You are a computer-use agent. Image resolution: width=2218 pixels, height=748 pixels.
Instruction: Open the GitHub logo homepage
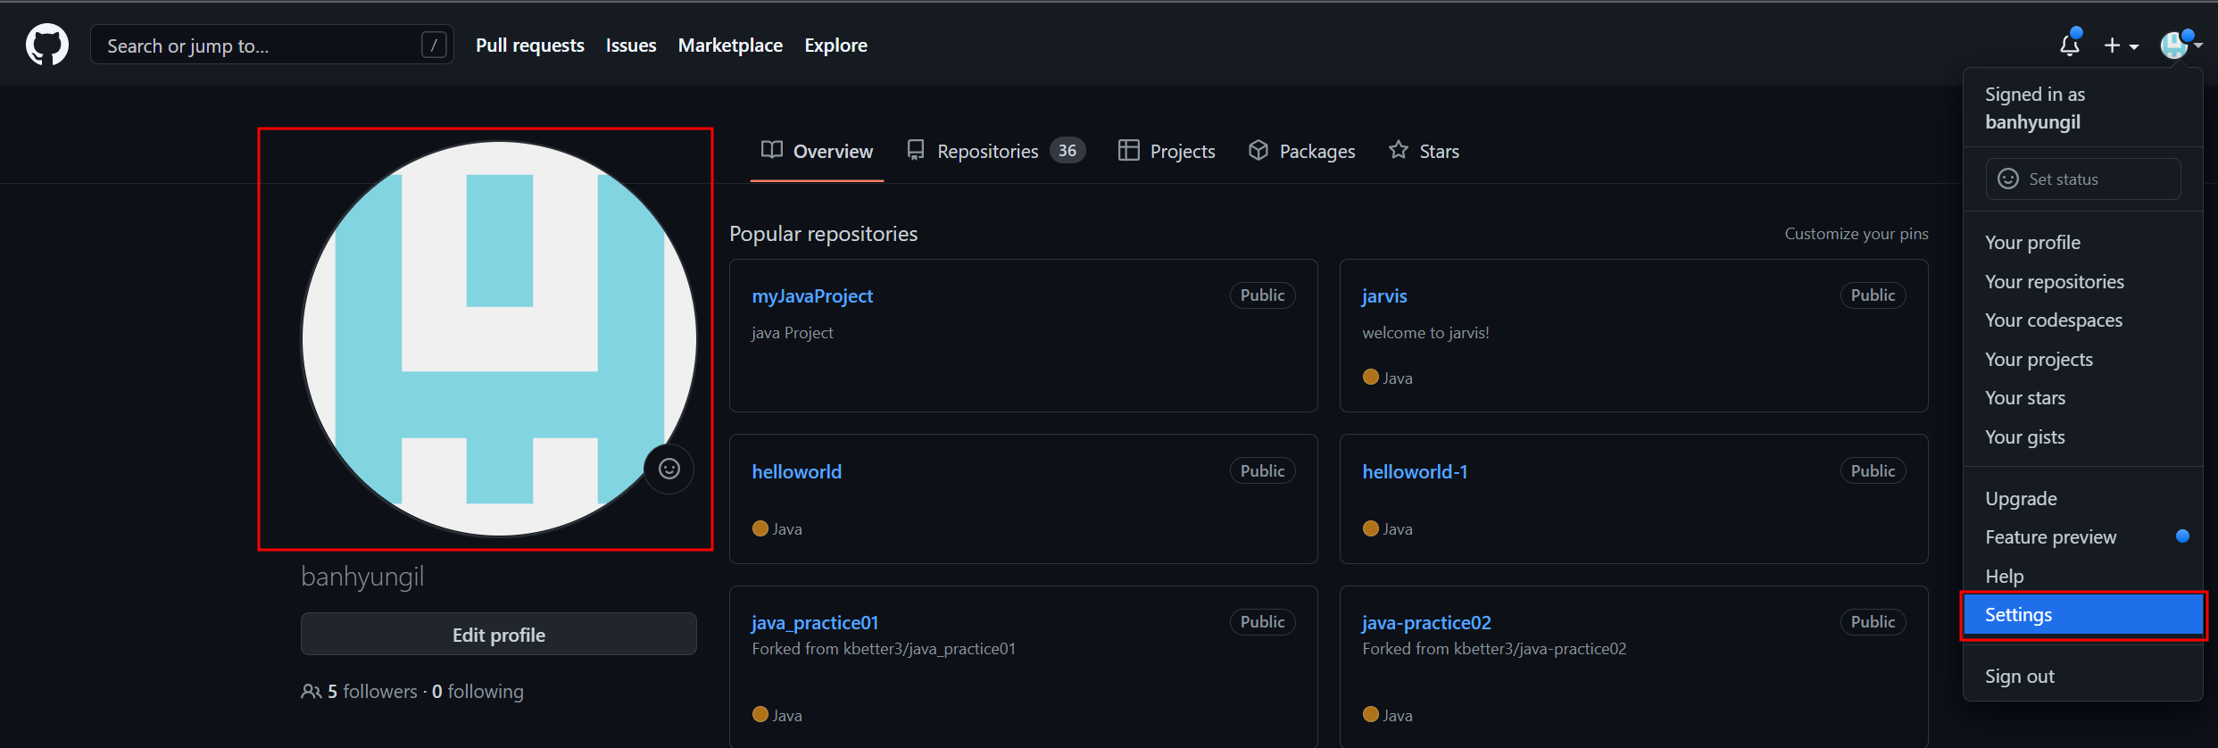click(x=47, y=45)
